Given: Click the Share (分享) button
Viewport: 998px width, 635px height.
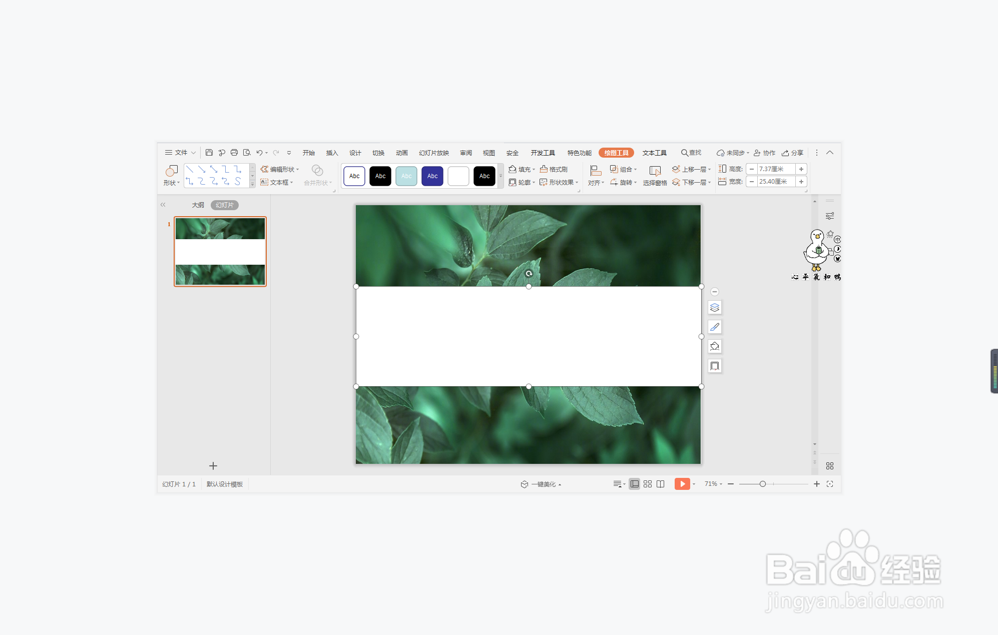Looking at the screenshot, I should point(793,153).
